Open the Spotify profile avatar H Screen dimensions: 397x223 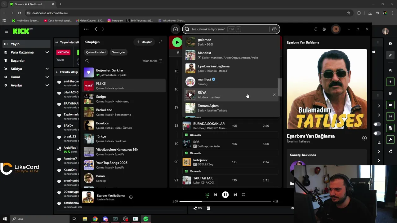tap(336, 29)
